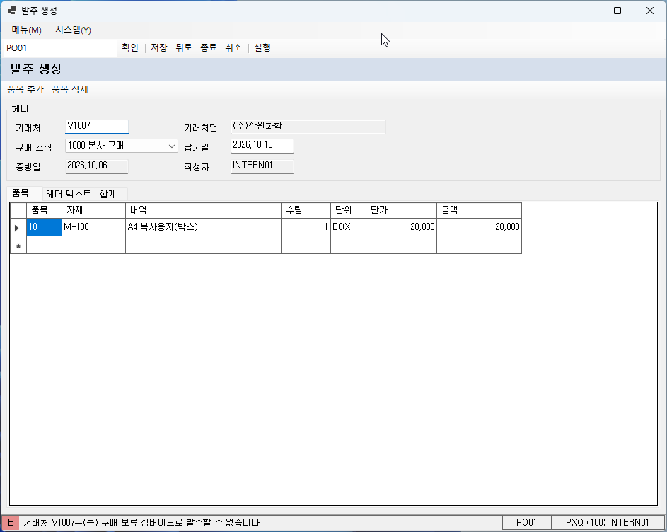Select the item number cell 10
Image resolution: width=667 pixels, height=532 pixels.
pos(45,227)
